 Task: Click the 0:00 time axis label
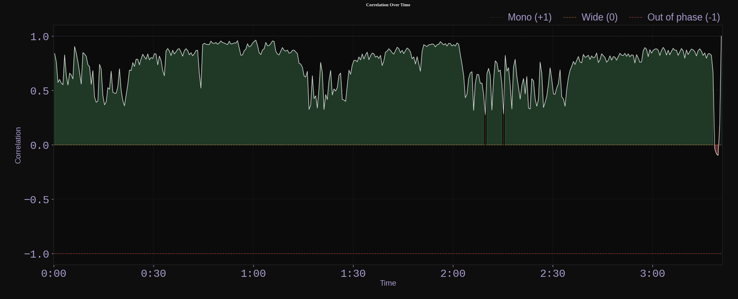(54, 273)
